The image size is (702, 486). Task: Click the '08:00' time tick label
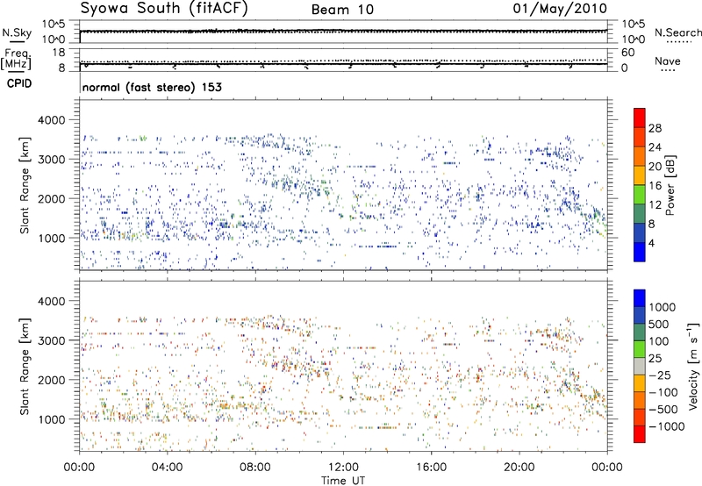[255, 468]
